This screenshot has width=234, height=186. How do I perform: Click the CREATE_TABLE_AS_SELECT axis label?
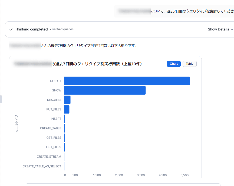tap(42, 166)
